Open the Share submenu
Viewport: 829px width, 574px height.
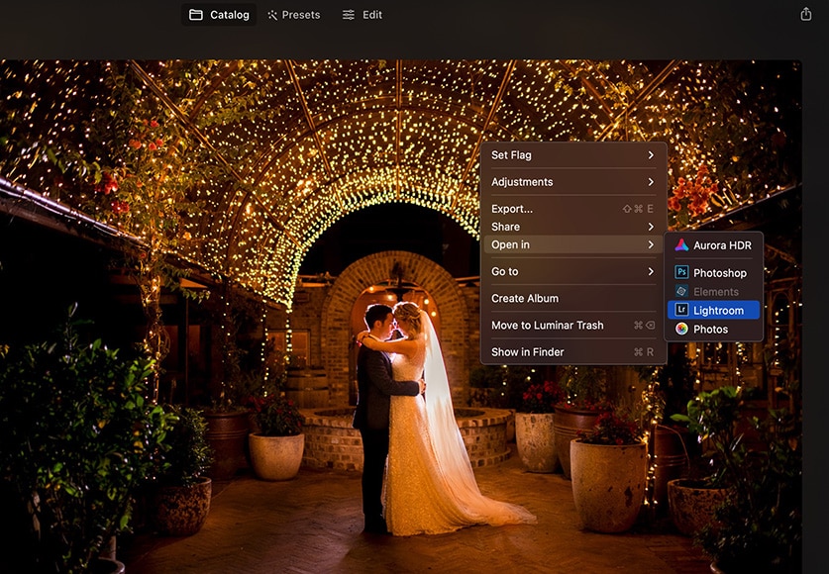click(573, 227)
